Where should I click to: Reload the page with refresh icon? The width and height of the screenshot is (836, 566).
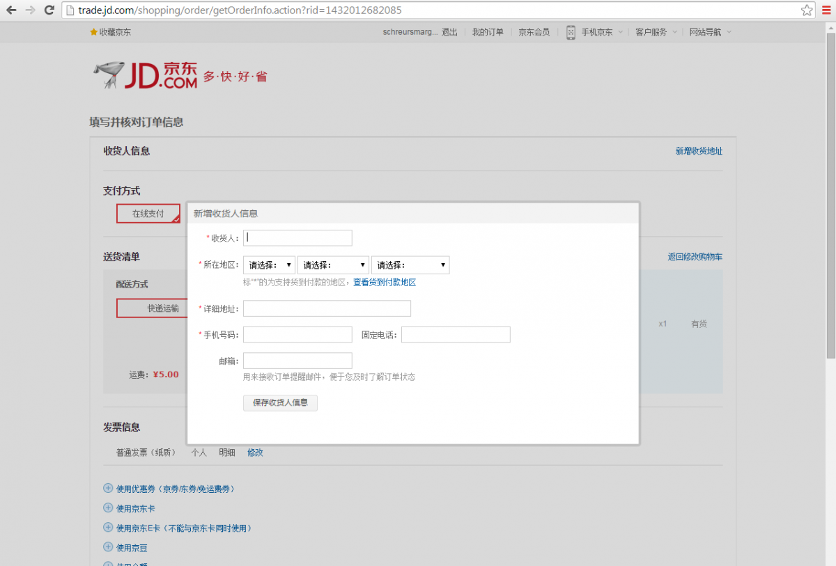(49, 10)
